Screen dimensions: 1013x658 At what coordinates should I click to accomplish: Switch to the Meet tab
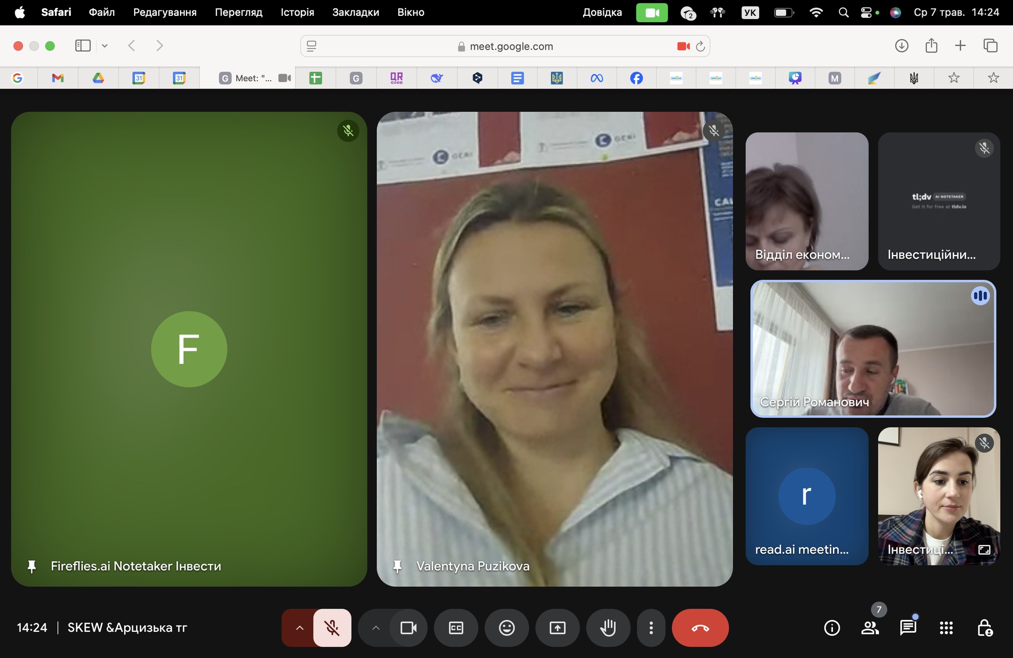(253, 78)
